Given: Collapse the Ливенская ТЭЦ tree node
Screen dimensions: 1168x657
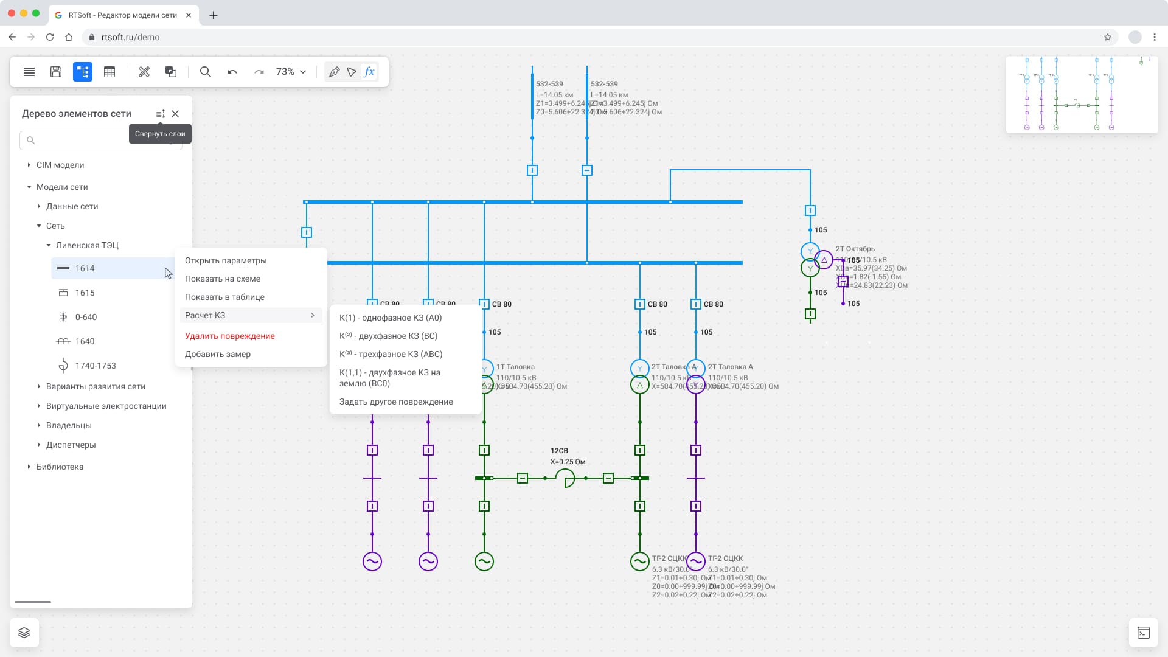Looking at the screenshot, I should coord(49,245).
